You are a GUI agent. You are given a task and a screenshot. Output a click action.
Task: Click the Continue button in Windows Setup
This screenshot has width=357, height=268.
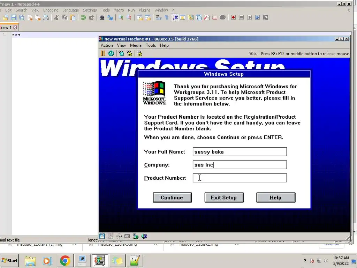pyautogui.click(x=172, y=198)
